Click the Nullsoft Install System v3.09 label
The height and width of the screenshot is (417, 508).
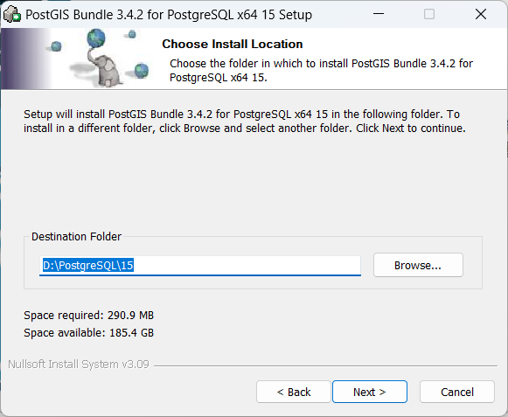tap(79, 365)
